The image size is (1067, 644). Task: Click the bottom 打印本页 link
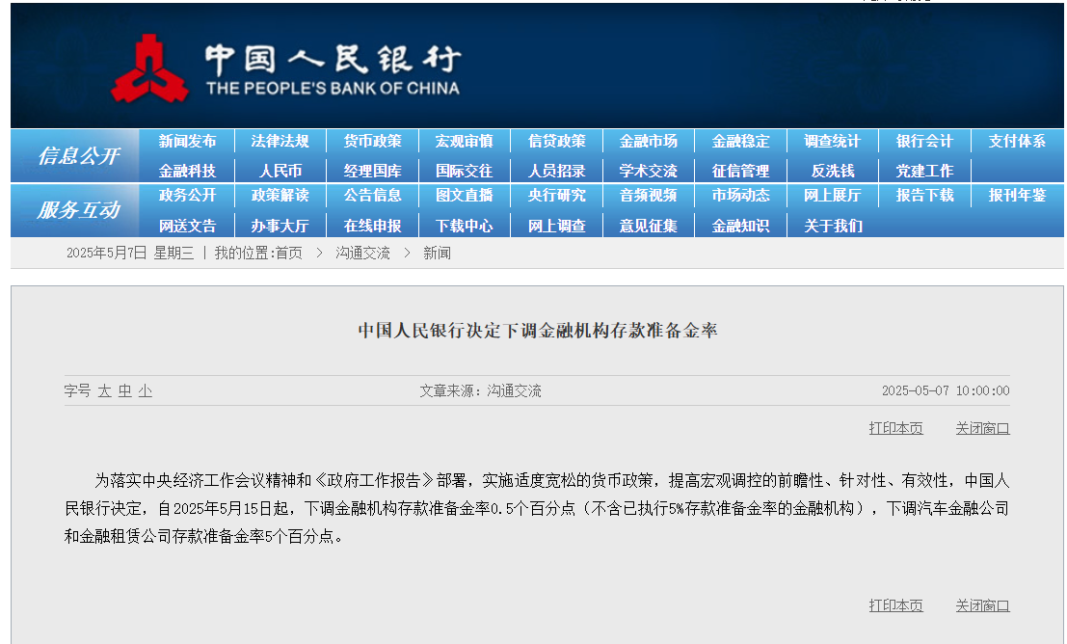coord(895,605)
